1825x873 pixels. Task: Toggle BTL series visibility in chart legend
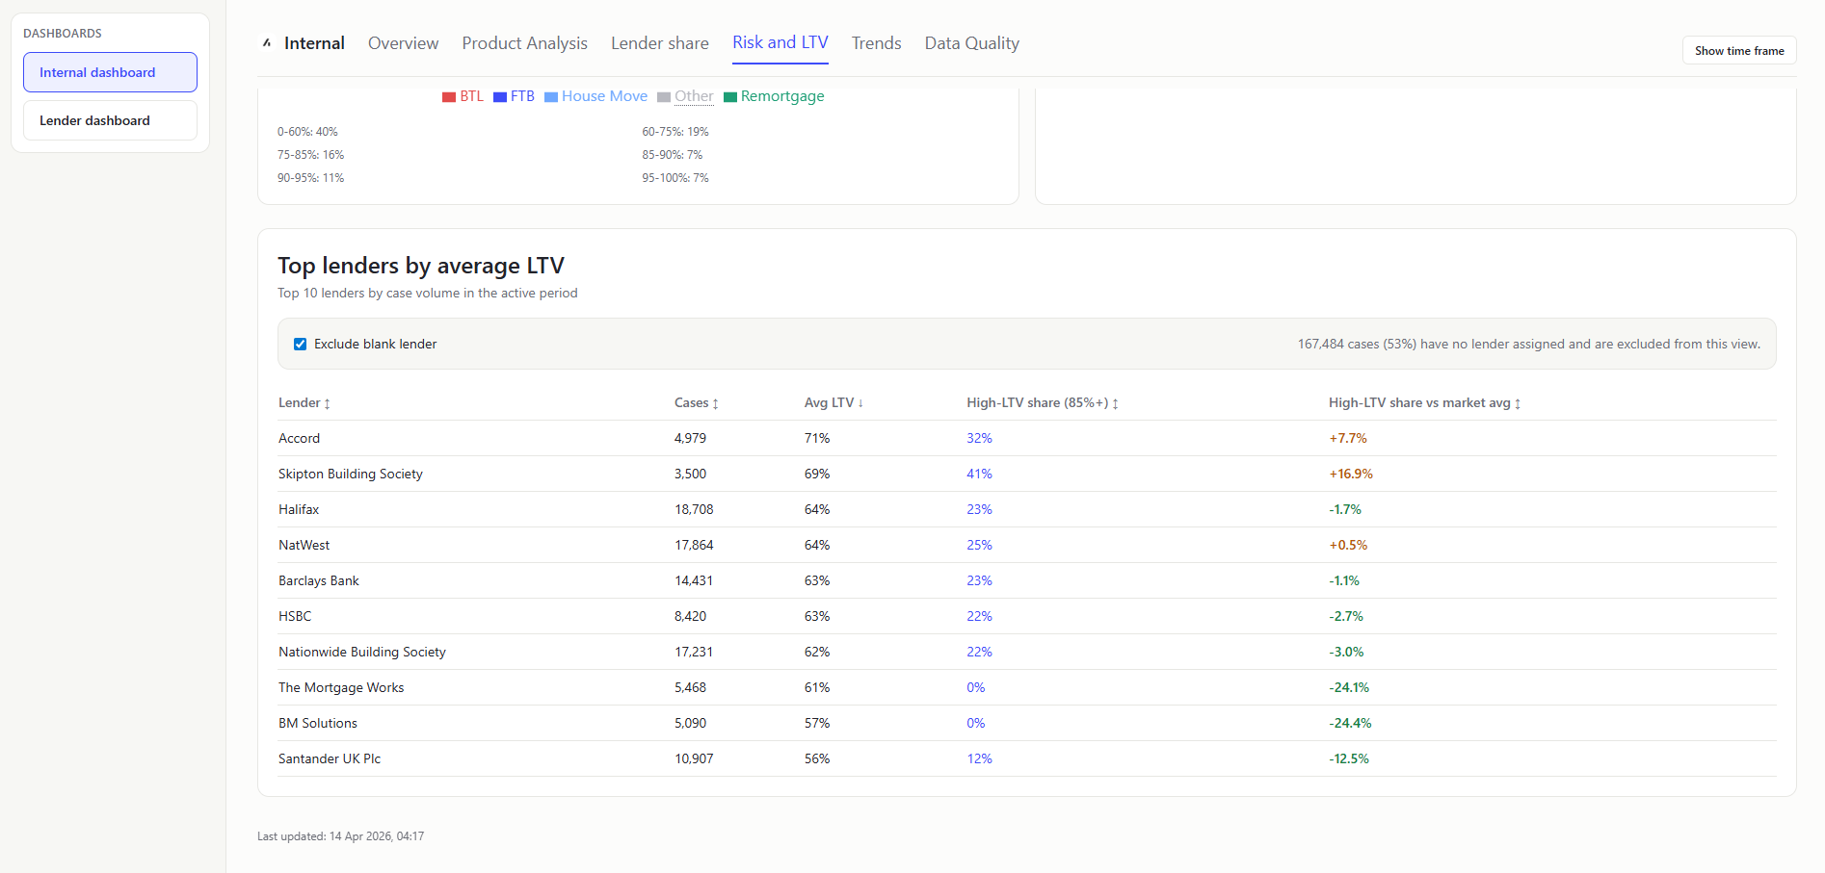463,96
